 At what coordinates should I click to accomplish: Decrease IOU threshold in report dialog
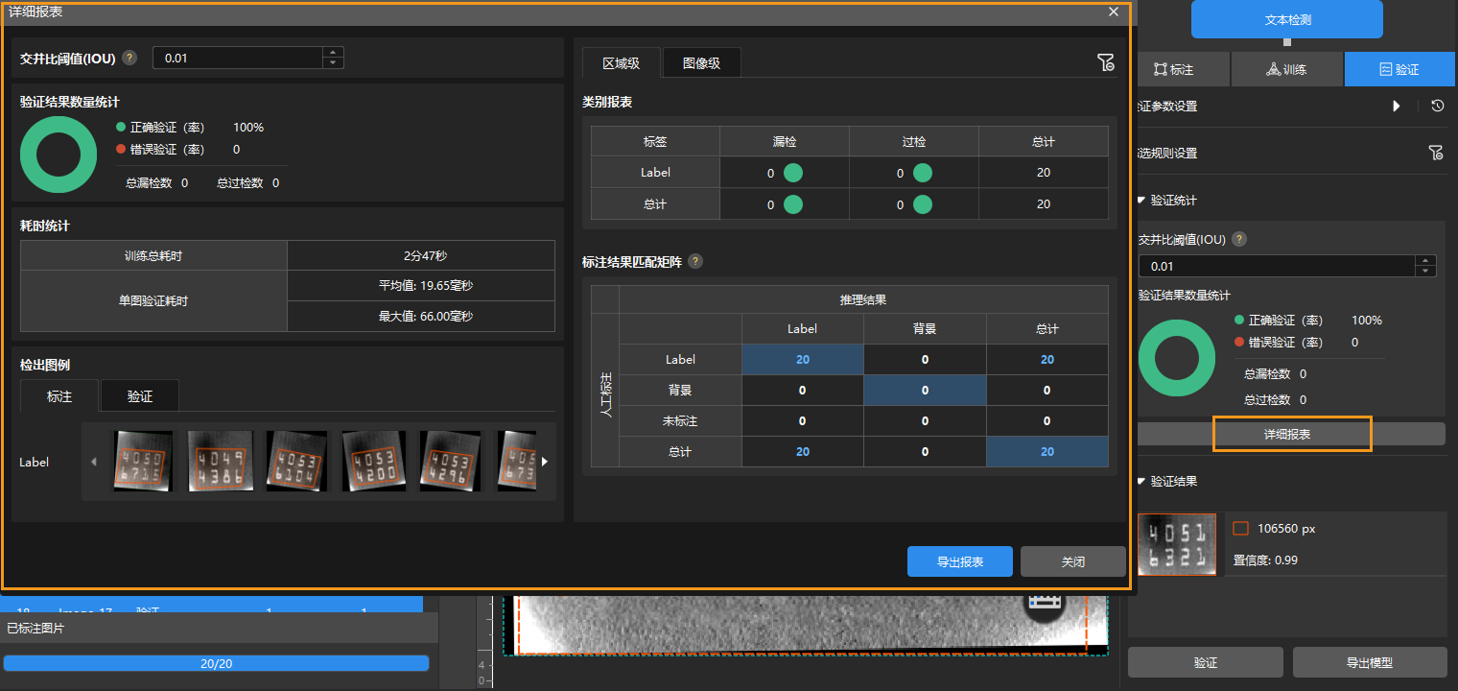coord(333,63)
